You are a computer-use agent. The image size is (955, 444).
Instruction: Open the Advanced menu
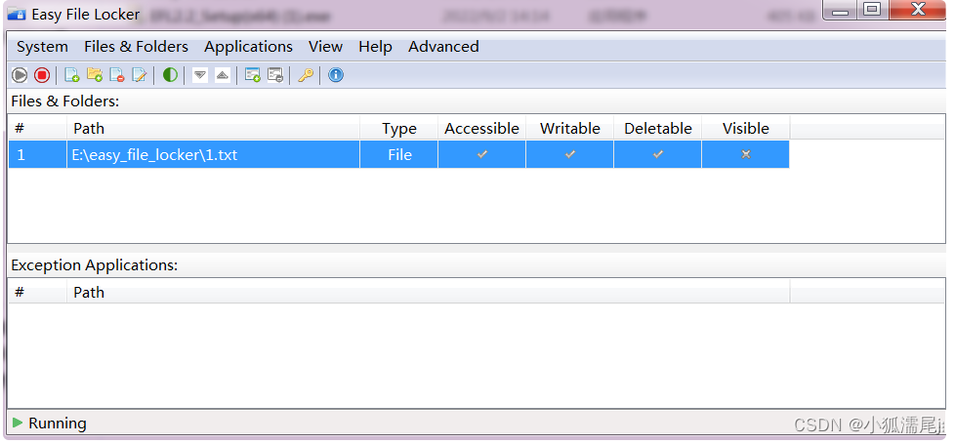point(443,47)
